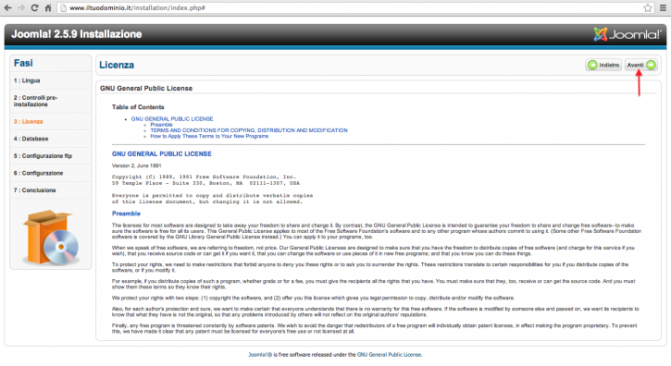Open GNU GENERAL PUBLIC LICENSE contents link
671x366 pixels.
172,119
